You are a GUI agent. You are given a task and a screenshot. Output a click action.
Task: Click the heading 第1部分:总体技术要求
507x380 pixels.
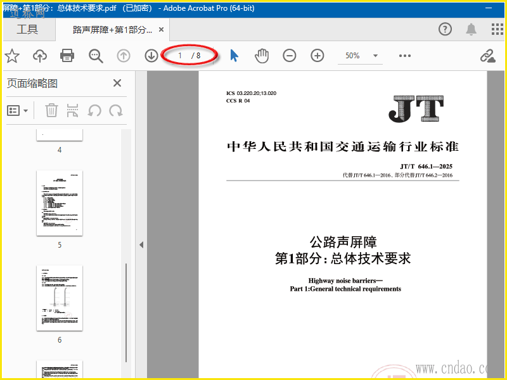343,258
